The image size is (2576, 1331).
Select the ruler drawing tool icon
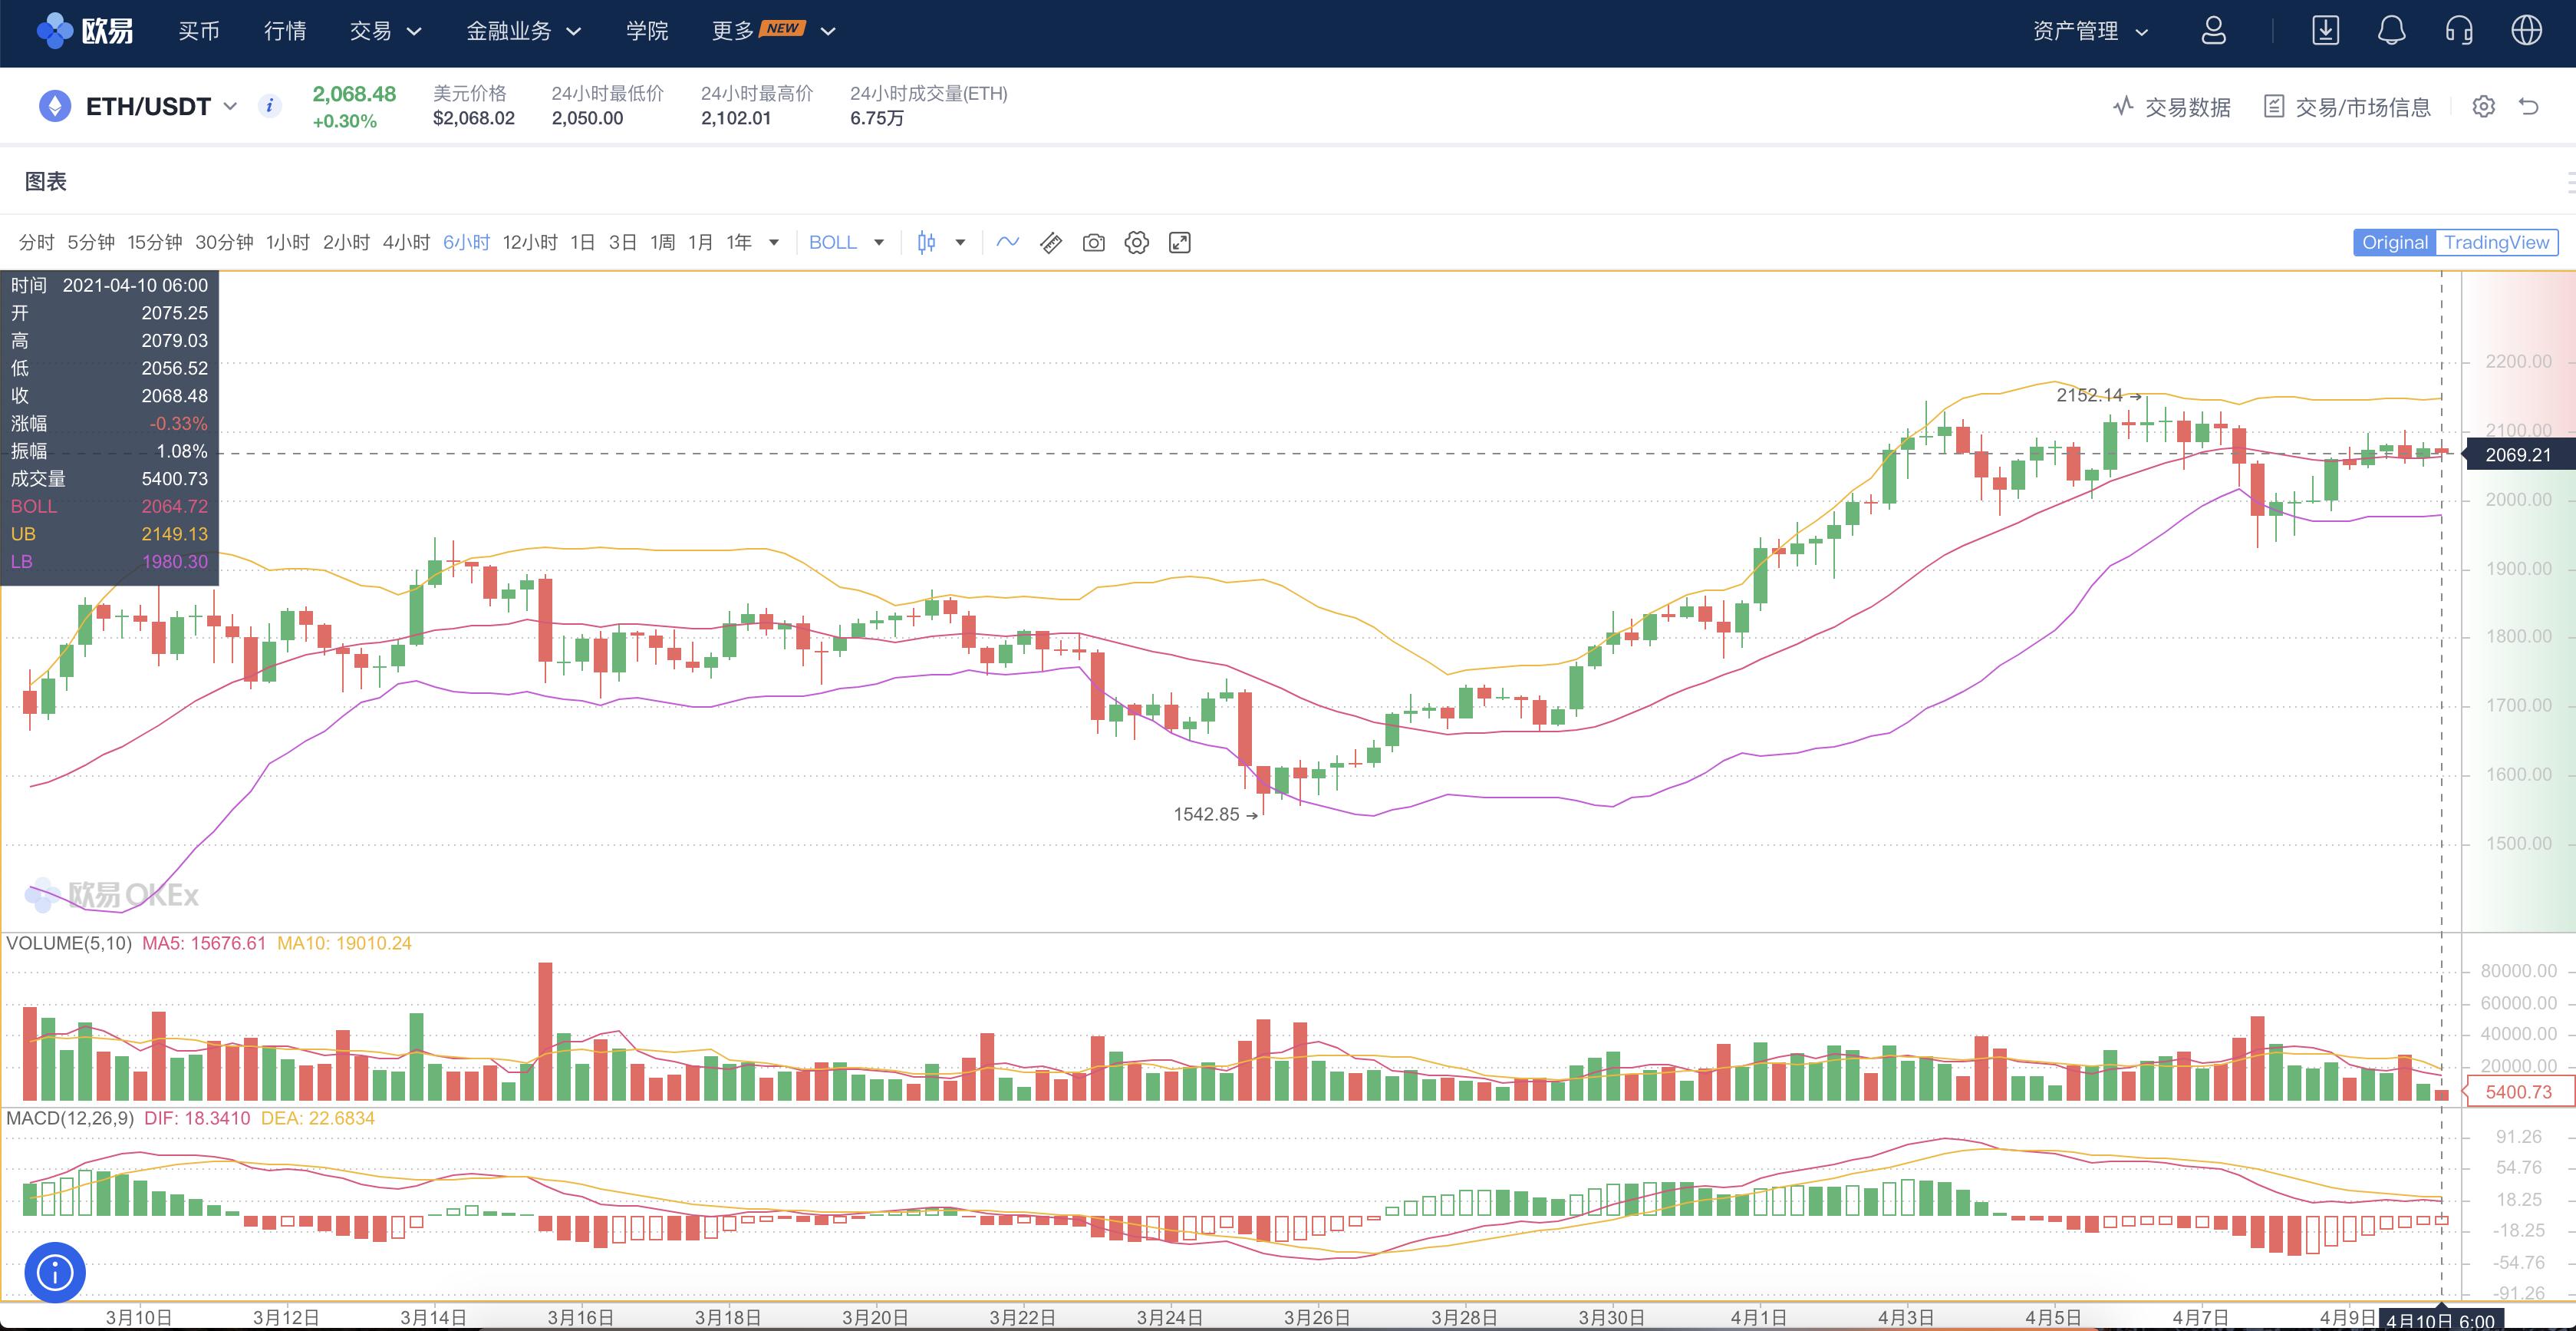[1051, 243]
